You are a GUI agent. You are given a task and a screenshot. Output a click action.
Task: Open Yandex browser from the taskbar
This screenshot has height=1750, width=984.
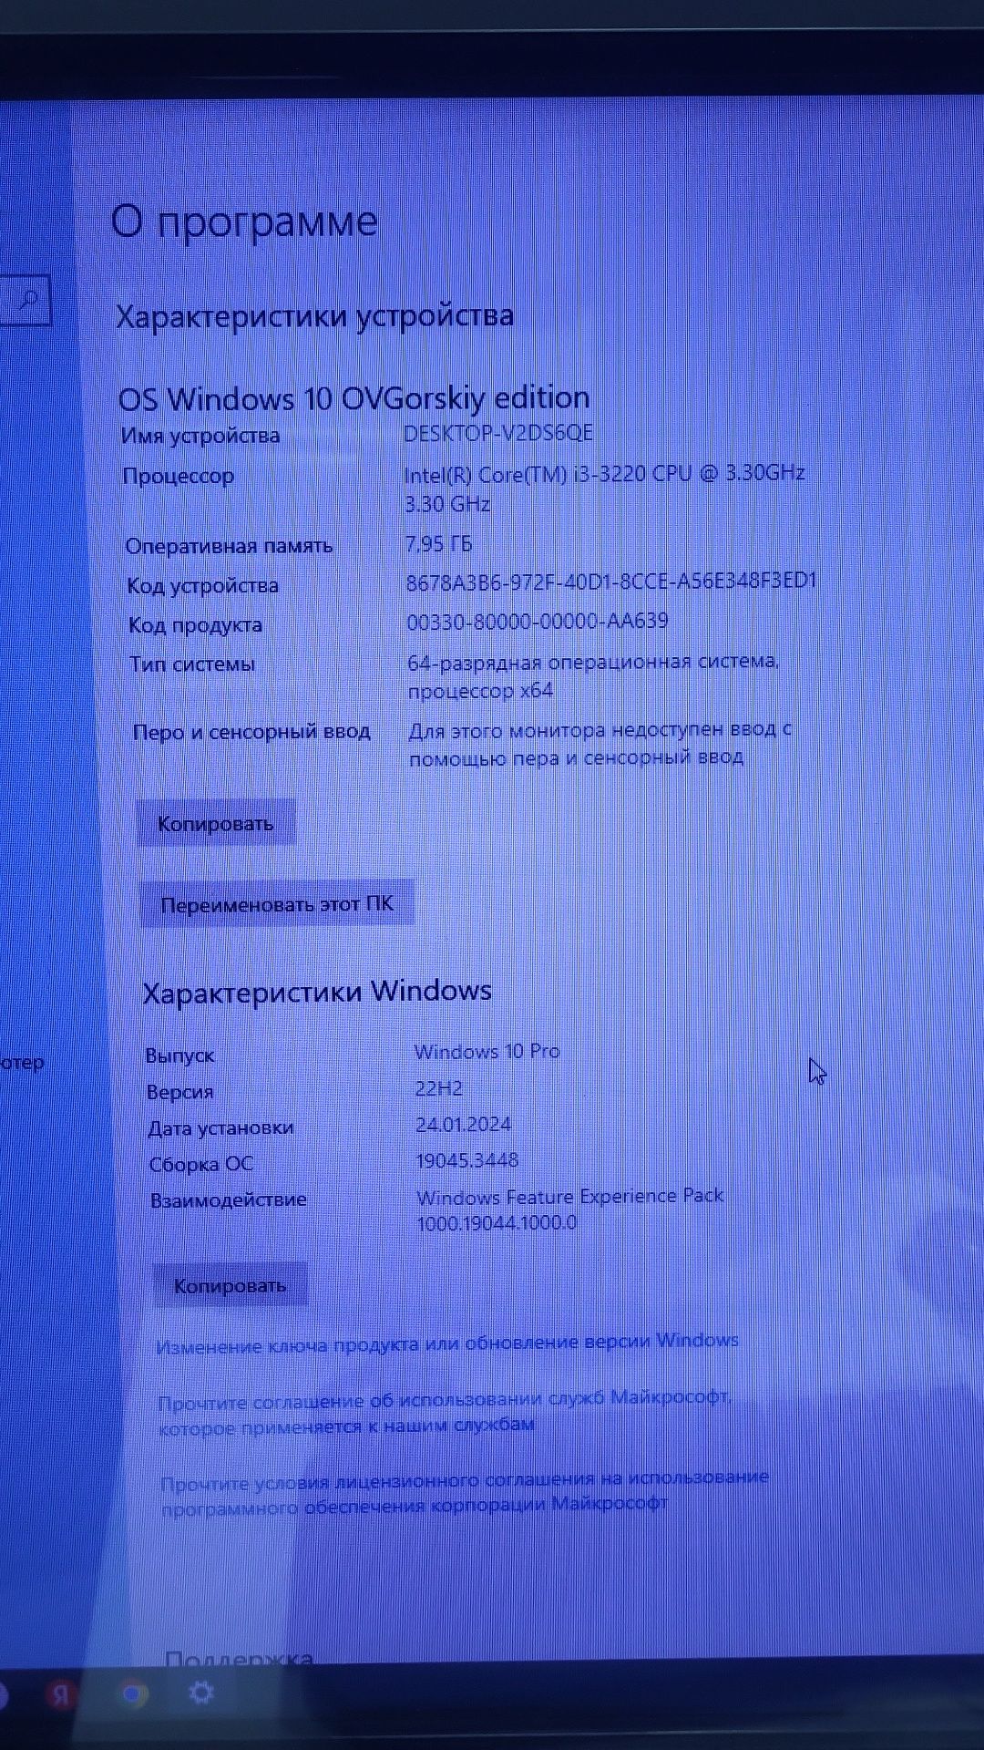tap(61, 1694)
